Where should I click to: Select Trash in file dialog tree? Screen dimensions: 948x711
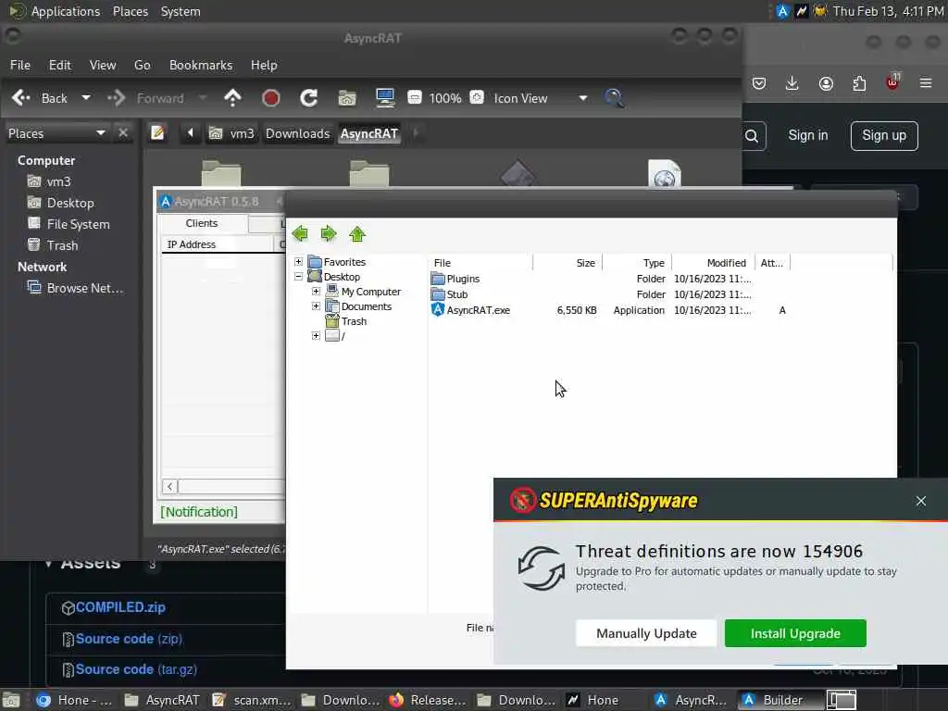(346, 321)
